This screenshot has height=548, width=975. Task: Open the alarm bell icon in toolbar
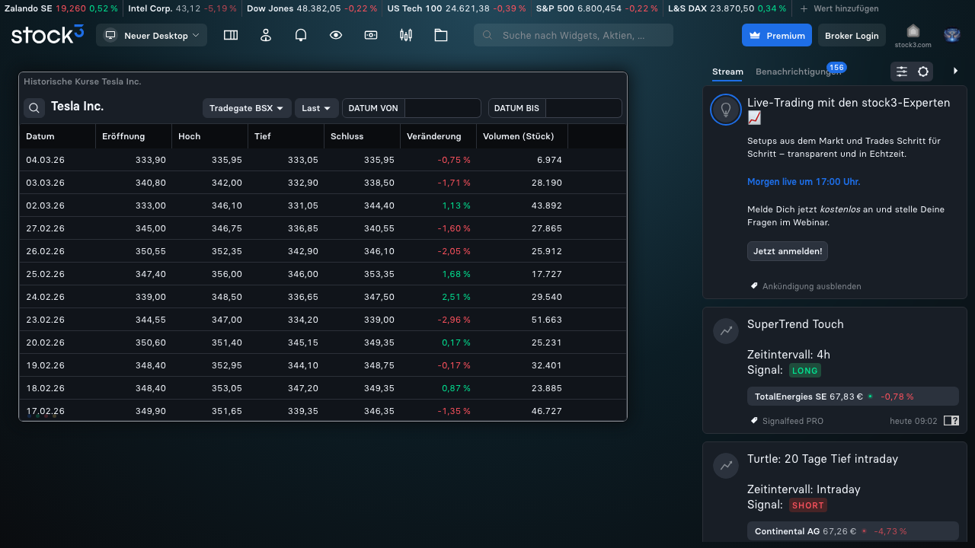point(301,35)
